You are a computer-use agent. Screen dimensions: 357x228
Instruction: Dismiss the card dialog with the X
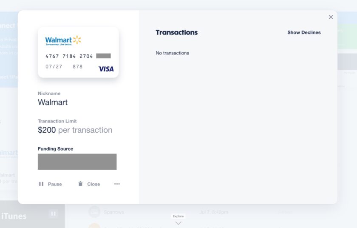331,17
